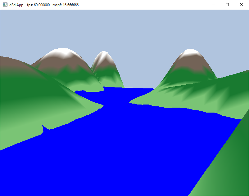Click the d3d App title bar icon

pyautogui.click(x=5, y=5)
